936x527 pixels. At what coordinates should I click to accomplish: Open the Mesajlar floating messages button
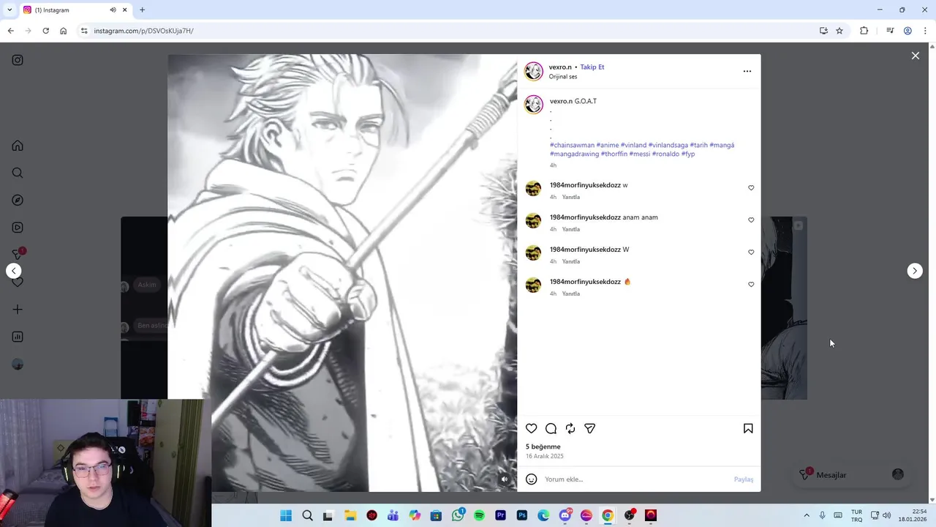click(x=852, y=475)
